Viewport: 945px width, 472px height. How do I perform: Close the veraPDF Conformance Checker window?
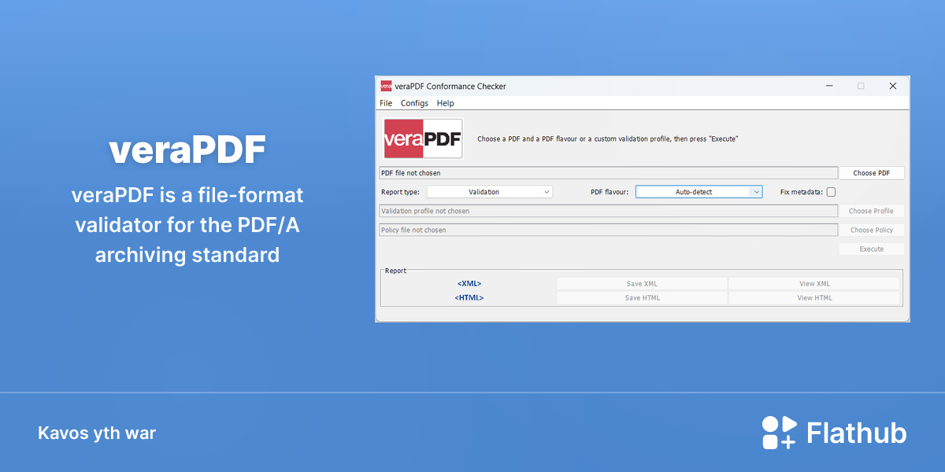pos(892,86)
